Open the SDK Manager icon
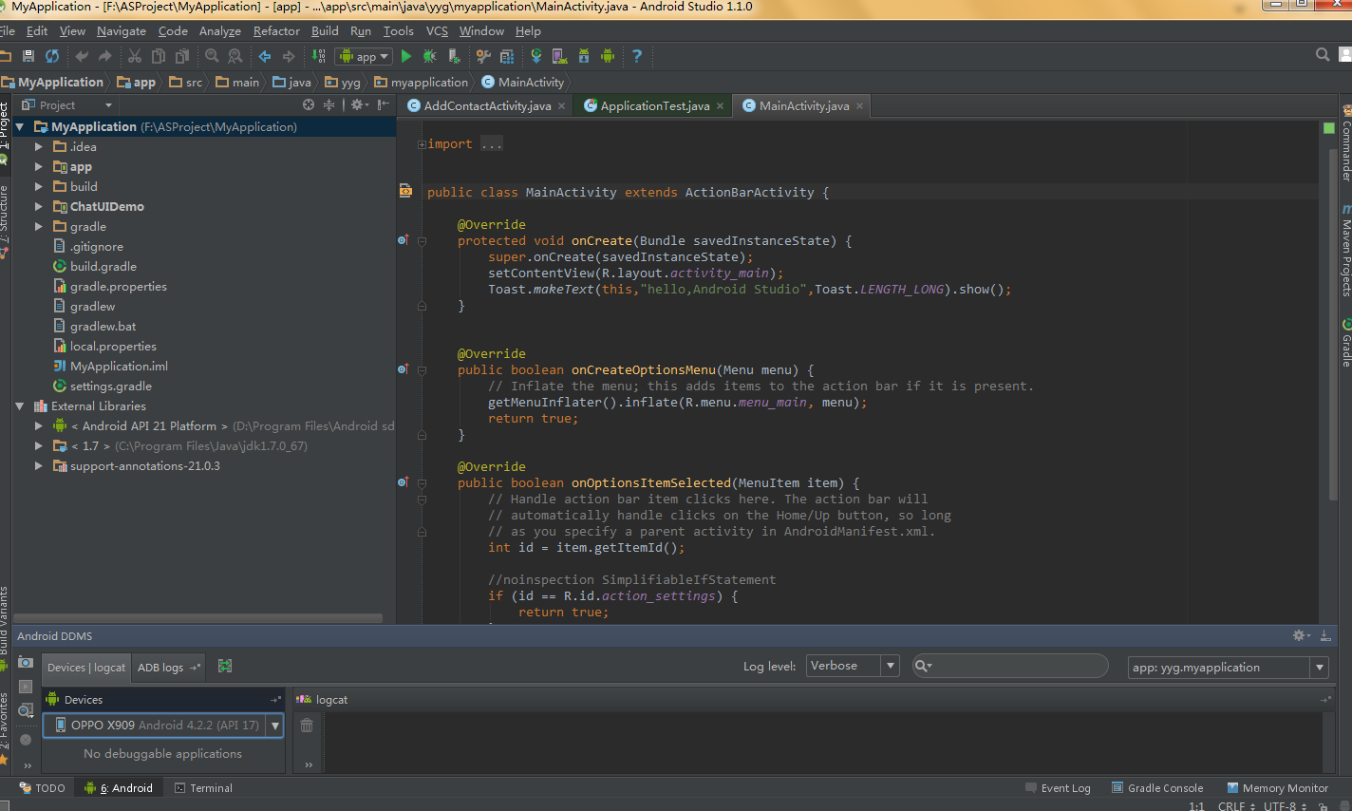 584,57
